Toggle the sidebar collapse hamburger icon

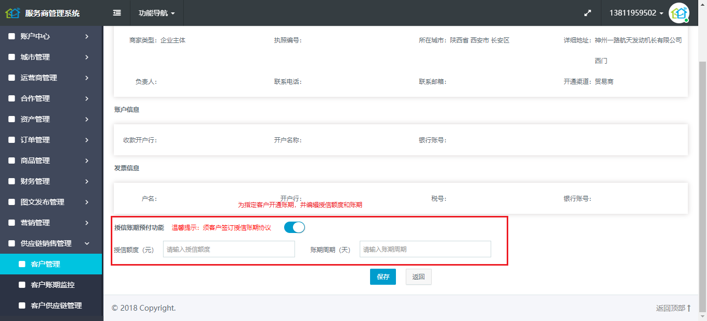pos(117,13)
